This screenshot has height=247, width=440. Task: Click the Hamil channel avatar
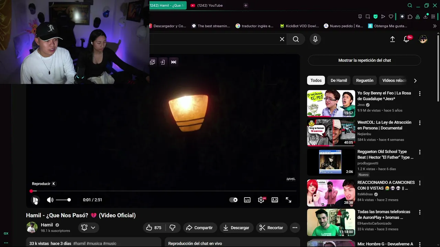32,227
